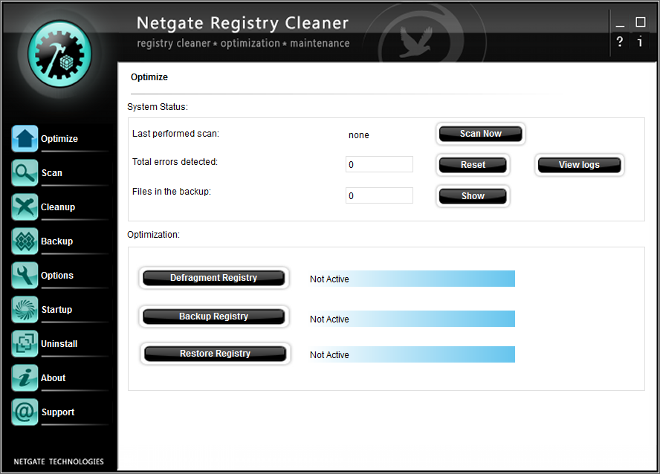This screenshot has width=660, height=474.
Task: Open the Cleanup section label
Action: click(x=58, y=207)
